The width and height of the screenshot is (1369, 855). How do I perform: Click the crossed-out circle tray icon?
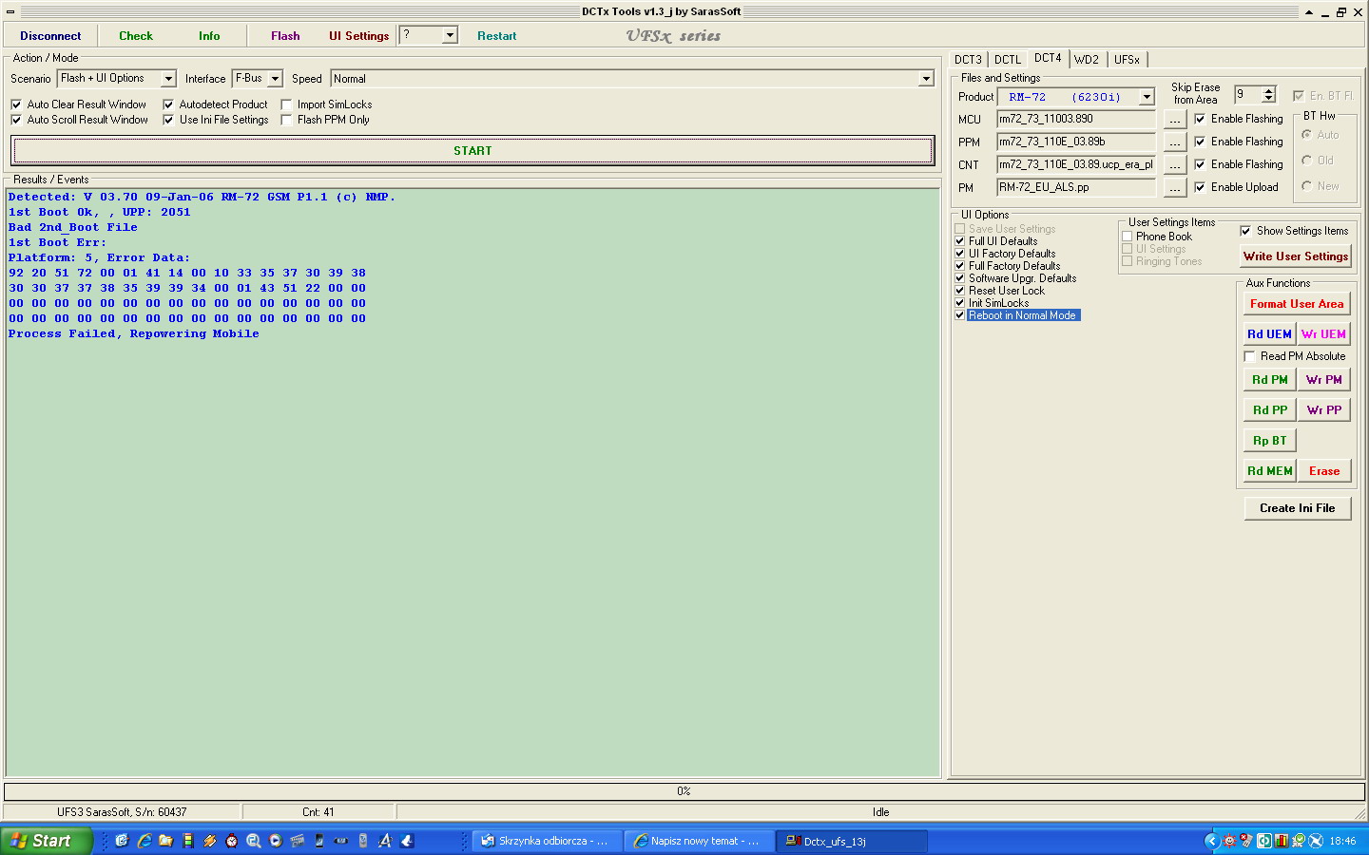coord(1316,841)
